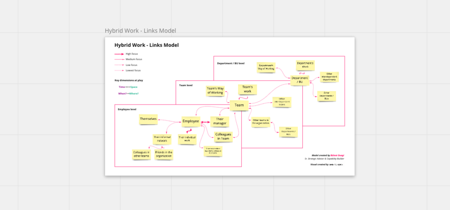
Task: Select the 'Their individual work' sticky note
Action: click(x=187, y=139)
